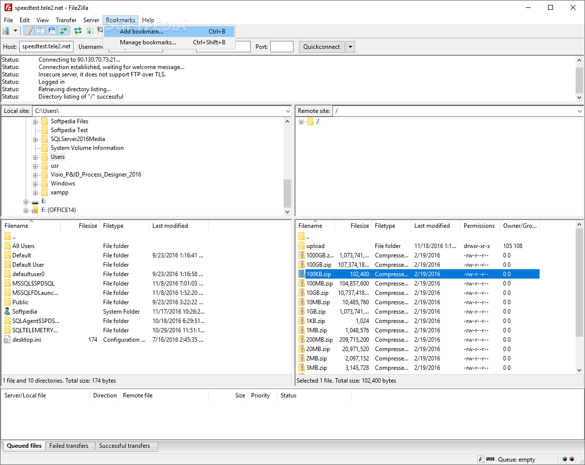Expand remote root / tree node
The image size is (585, 465).
click(x=301, y=122)
